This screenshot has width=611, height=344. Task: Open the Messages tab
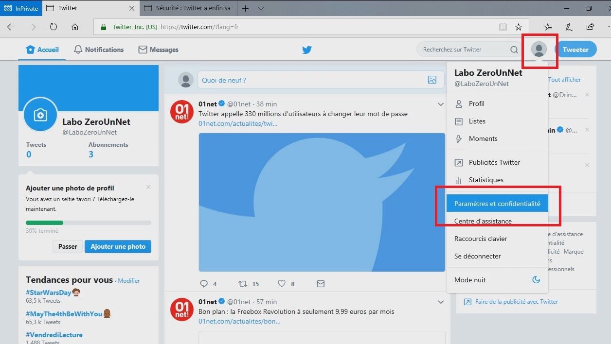pos(159,50)
